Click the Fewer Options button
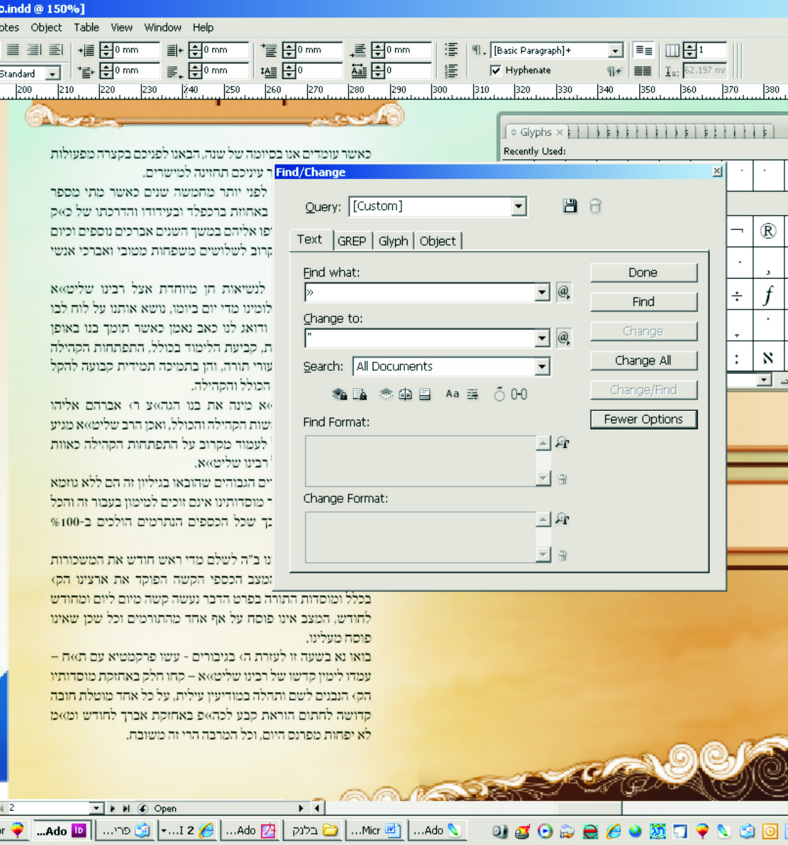788x845 pixels. [644, 419]
